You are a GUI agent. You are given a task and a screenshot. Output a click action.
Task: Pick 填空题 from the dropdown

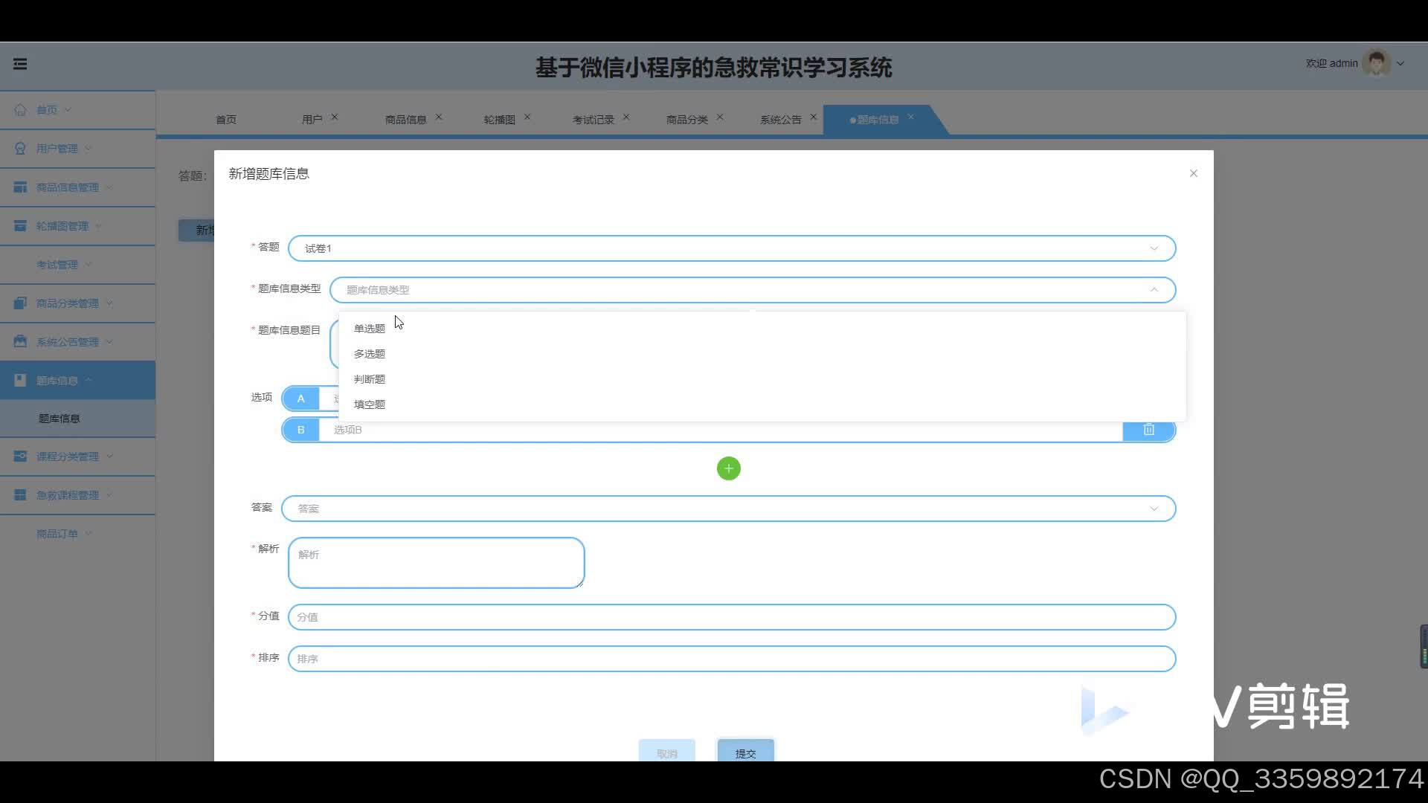click(x=370, y=404)
